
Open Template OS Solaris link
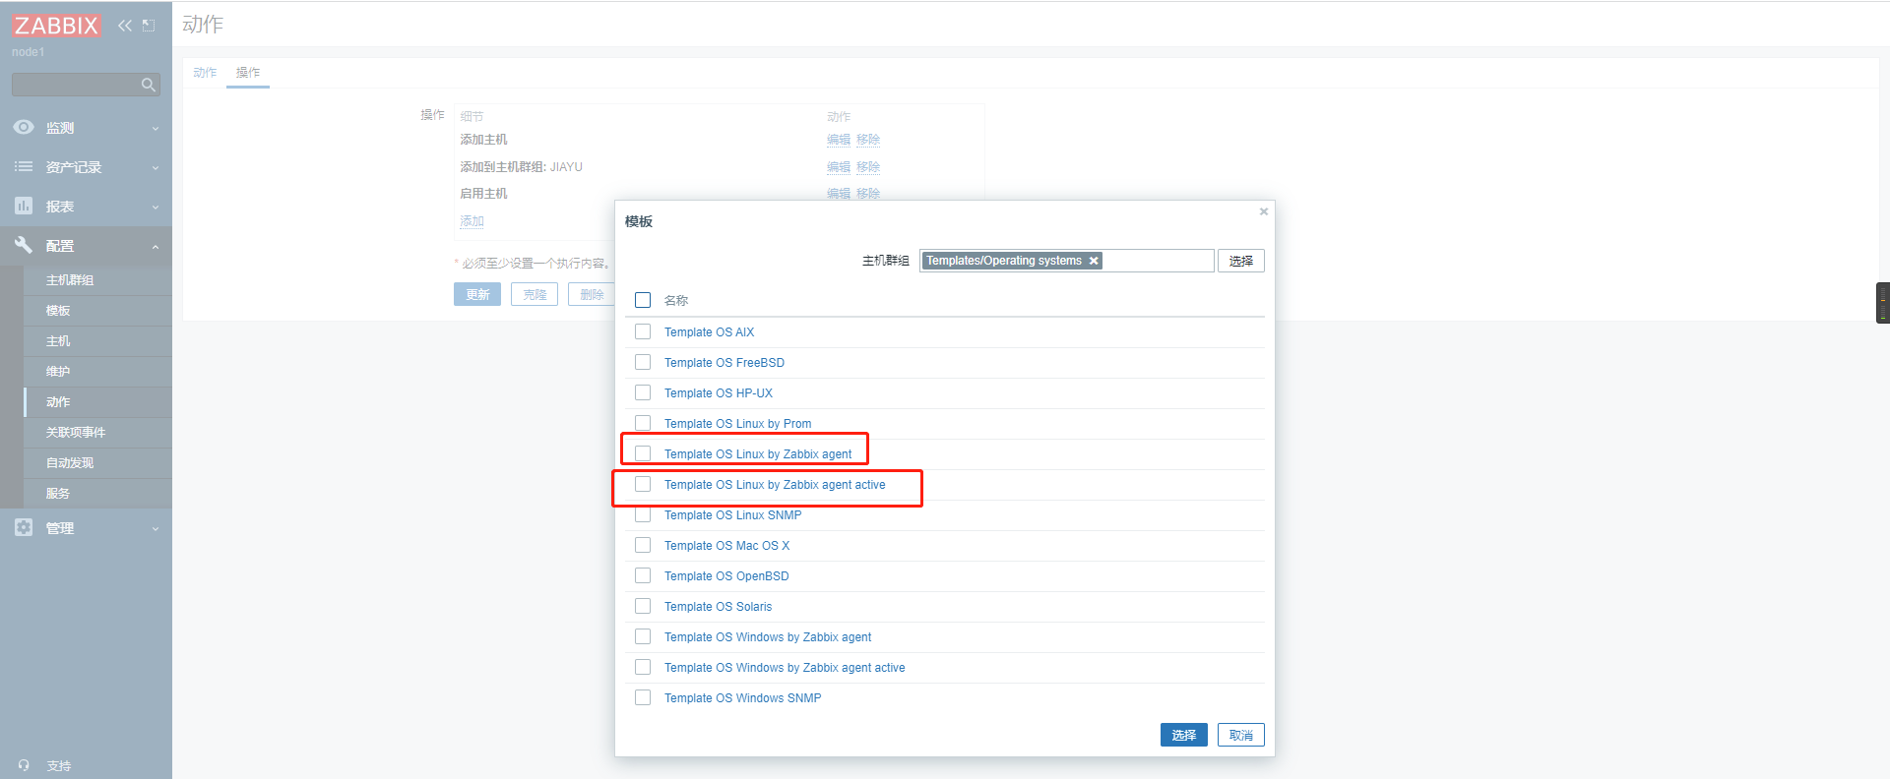718,607
